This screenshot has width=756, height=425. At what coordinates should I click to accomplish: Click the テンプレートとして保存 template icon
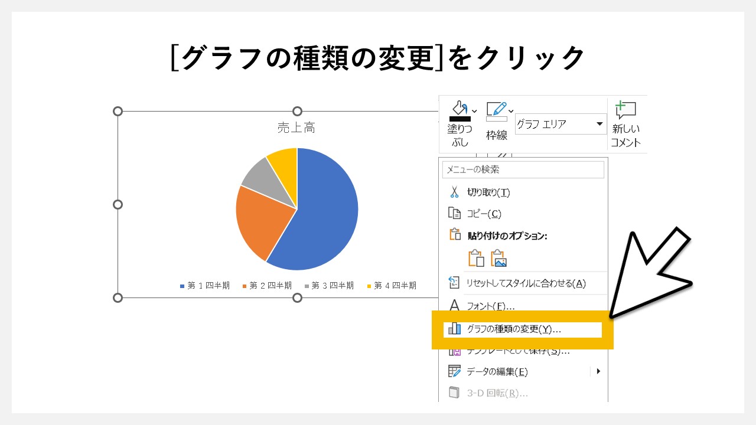click(454, 350)
